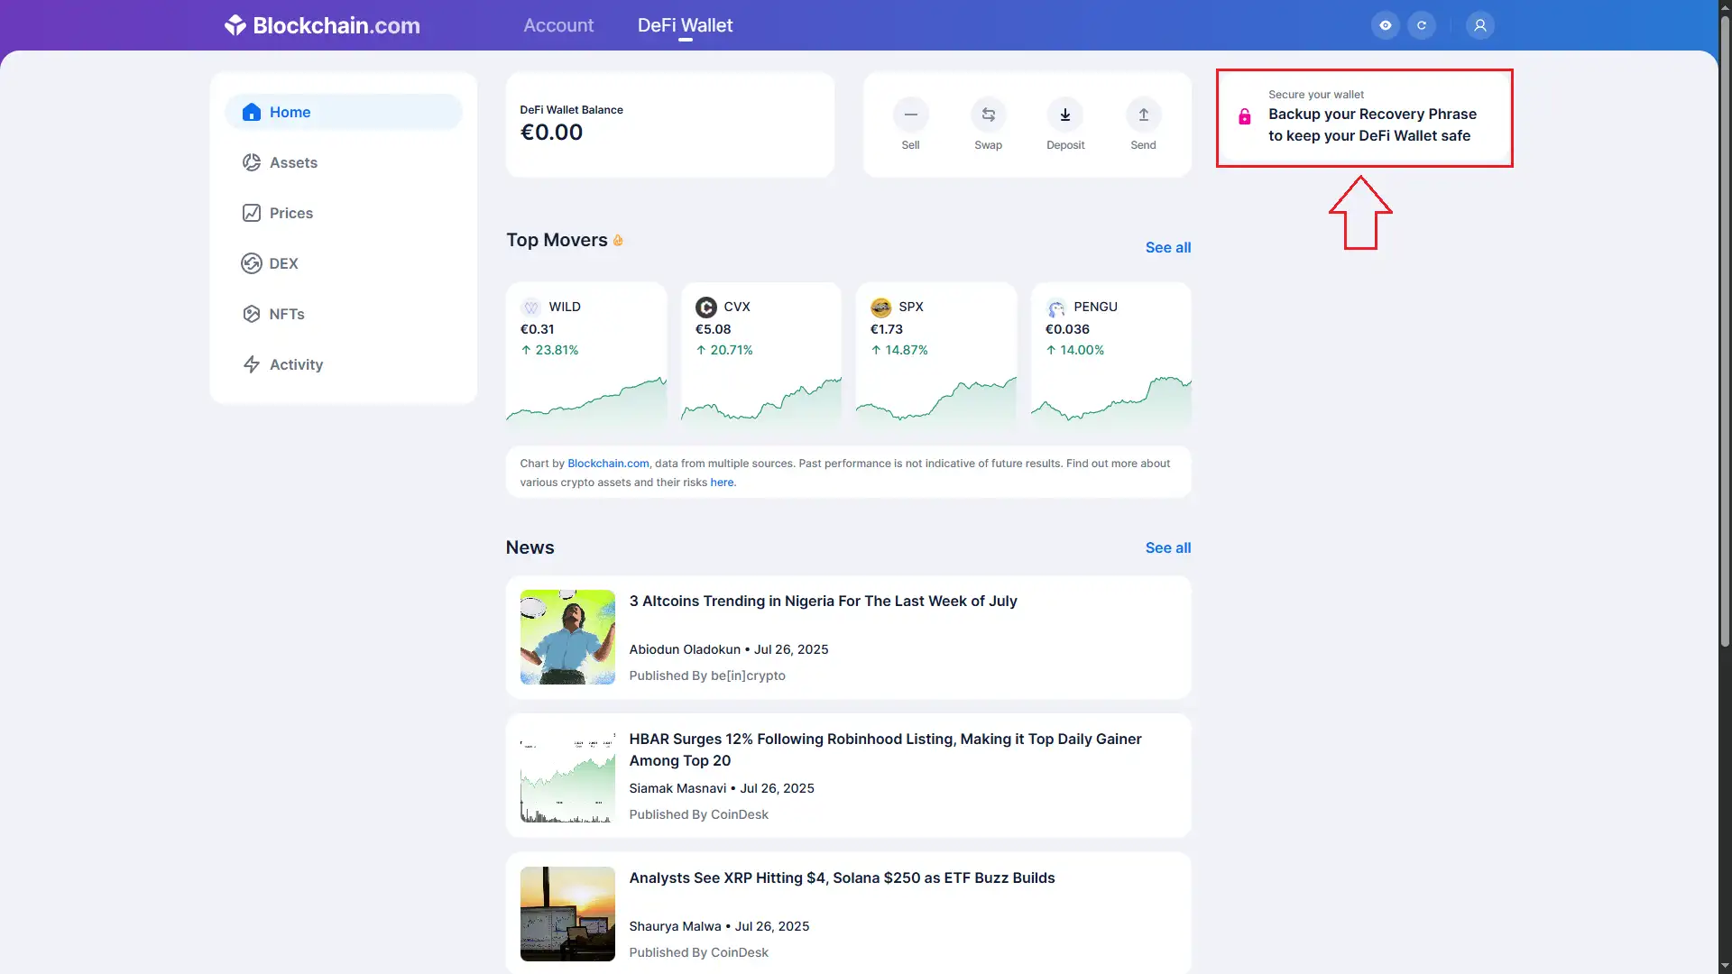1732x974 pixels.
Task: Click the Deposit icon button
Action: pyautogui.click(x=1065, y=115)
